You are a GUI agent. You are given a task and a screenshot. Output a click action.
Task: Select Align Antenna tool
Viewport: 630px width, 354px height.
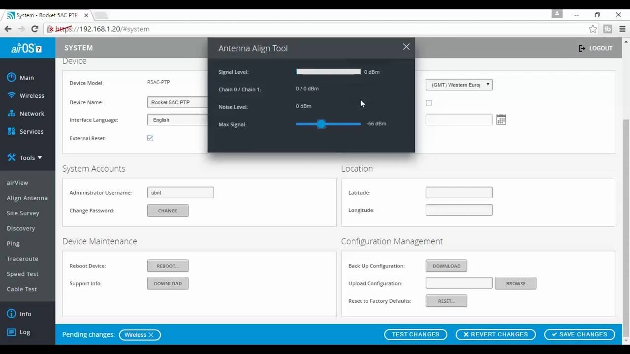(27, 198)
